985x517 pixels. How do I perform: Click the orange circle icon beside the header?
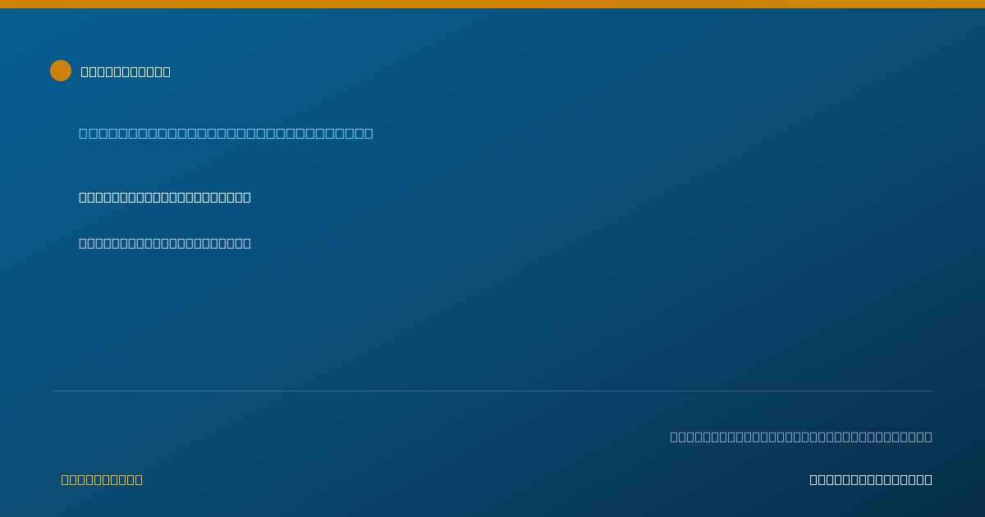coord(61,71)
